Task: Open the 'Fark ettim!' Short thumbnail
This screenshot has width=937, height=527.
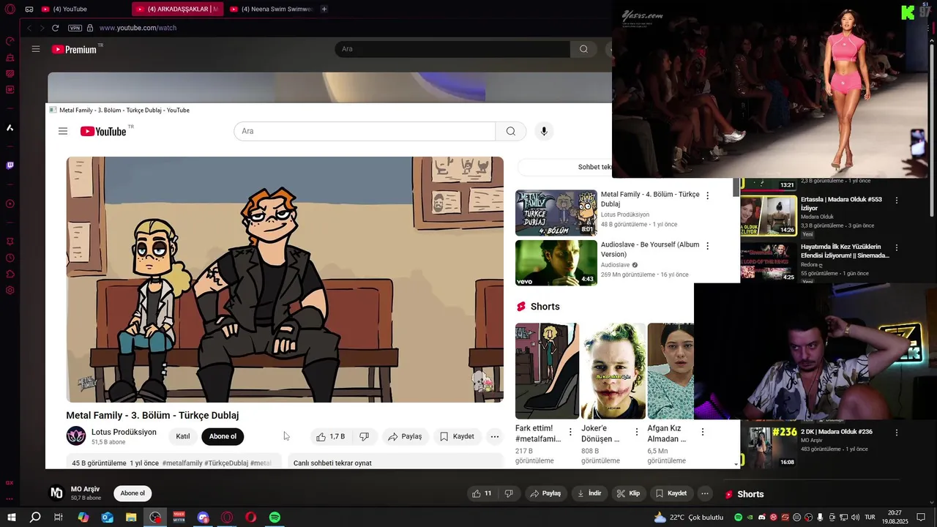Action: click(548, 371)
